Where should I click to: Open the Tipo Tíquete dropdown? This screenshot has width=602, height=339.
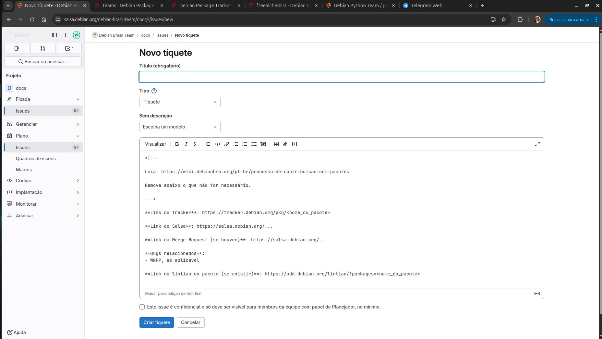[x=180, y=102]
